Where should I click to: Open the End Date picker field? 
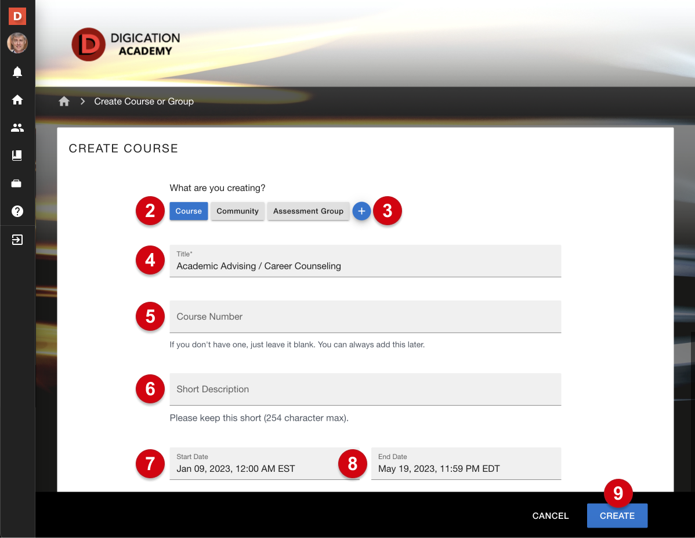[466, 464]
